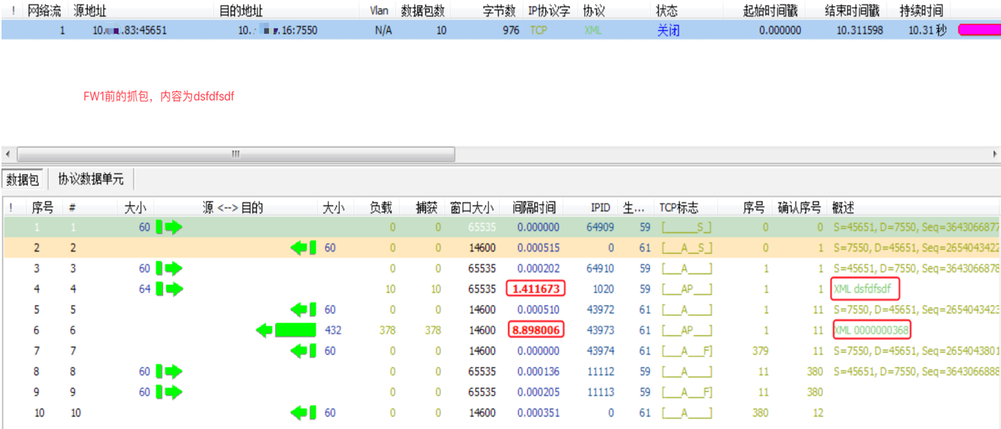
Task: Select the highlighted 8.898006 interval cell
Action: [x=536, y=330]
